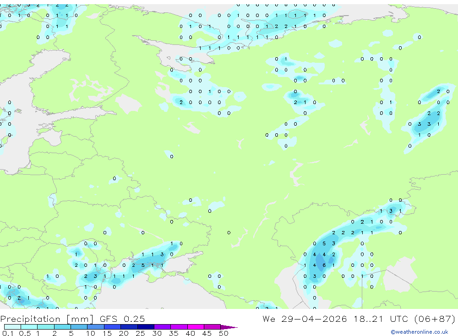Select the "0.5" legend scale label

[x=25, y=333]
